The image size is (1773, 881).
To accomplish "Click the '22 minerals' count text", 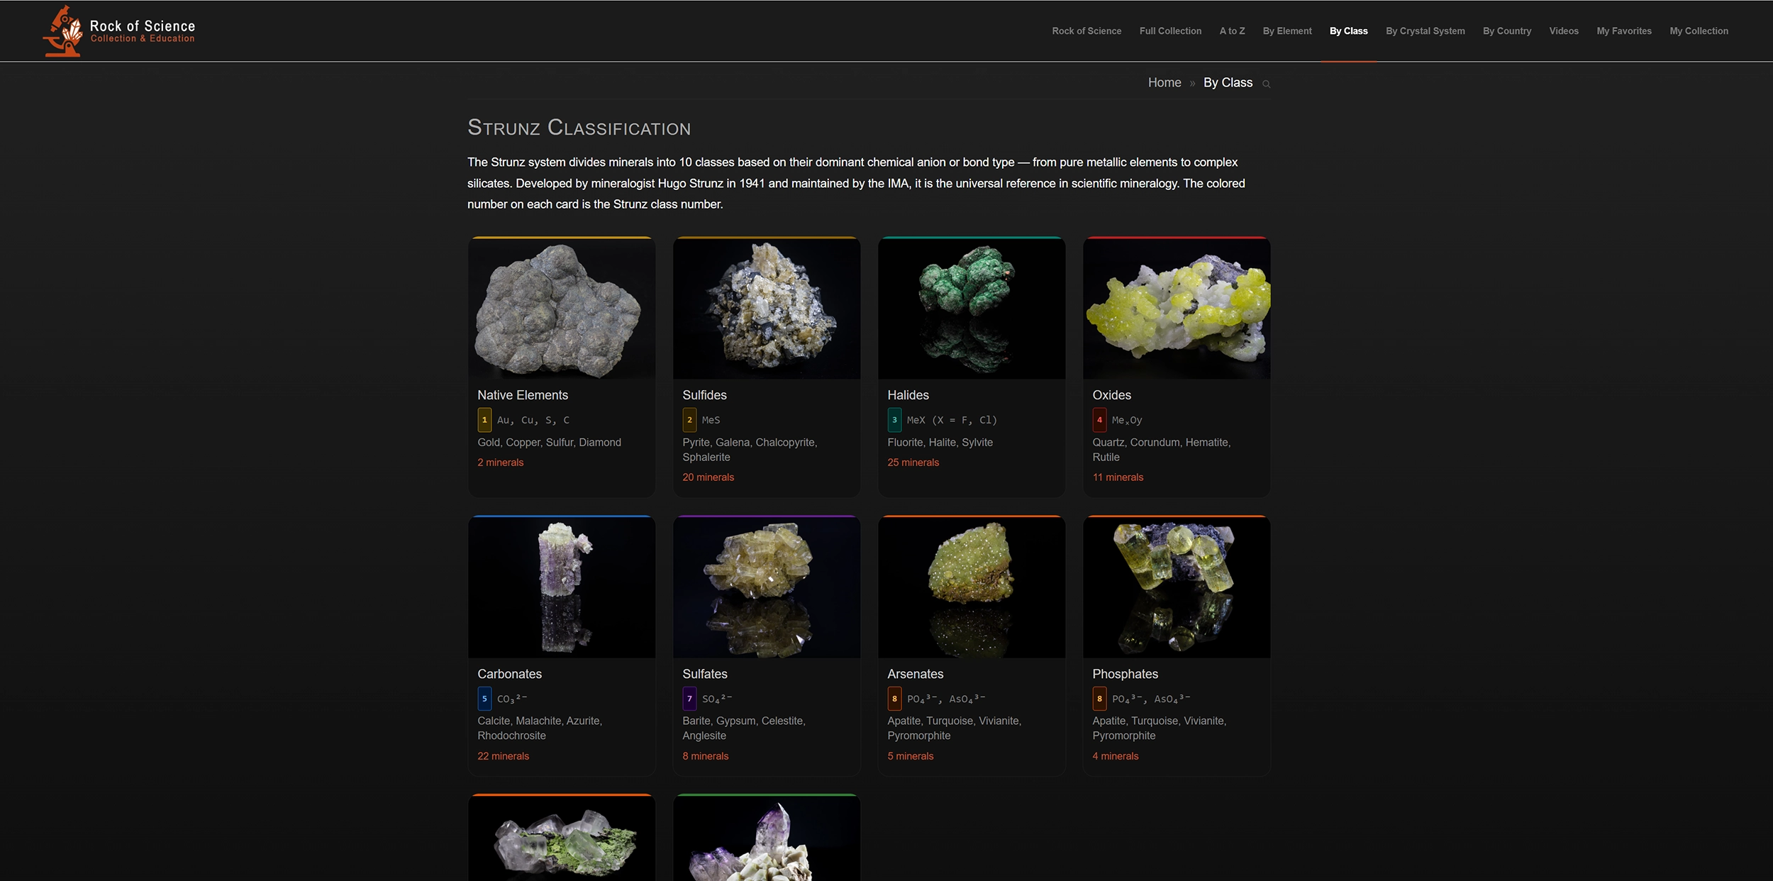I will click(503, 756).
